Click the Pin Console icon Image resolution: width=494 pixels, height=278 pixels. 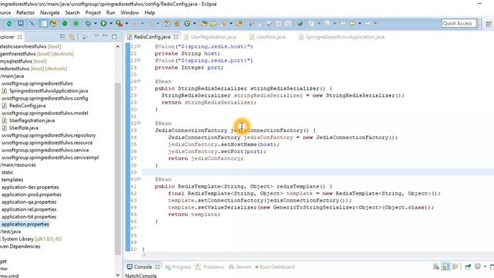click(x=468, y=267)
